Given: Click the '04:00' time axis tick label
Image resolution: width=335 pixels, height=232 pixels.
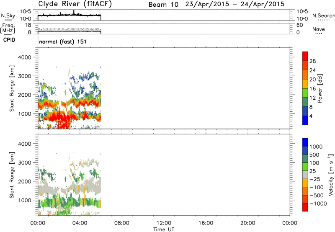Looking at the screenshot, I should pos(80,223).
